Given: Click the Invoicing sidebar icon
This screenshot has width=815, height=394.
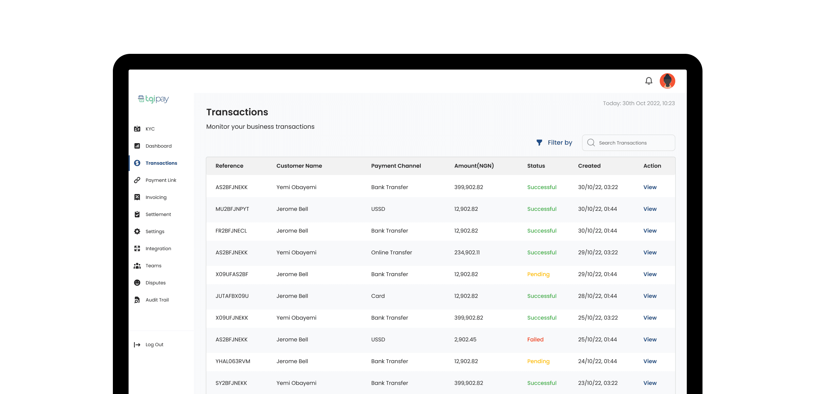Looking at the screenshot, I should (x=137, y=197).
